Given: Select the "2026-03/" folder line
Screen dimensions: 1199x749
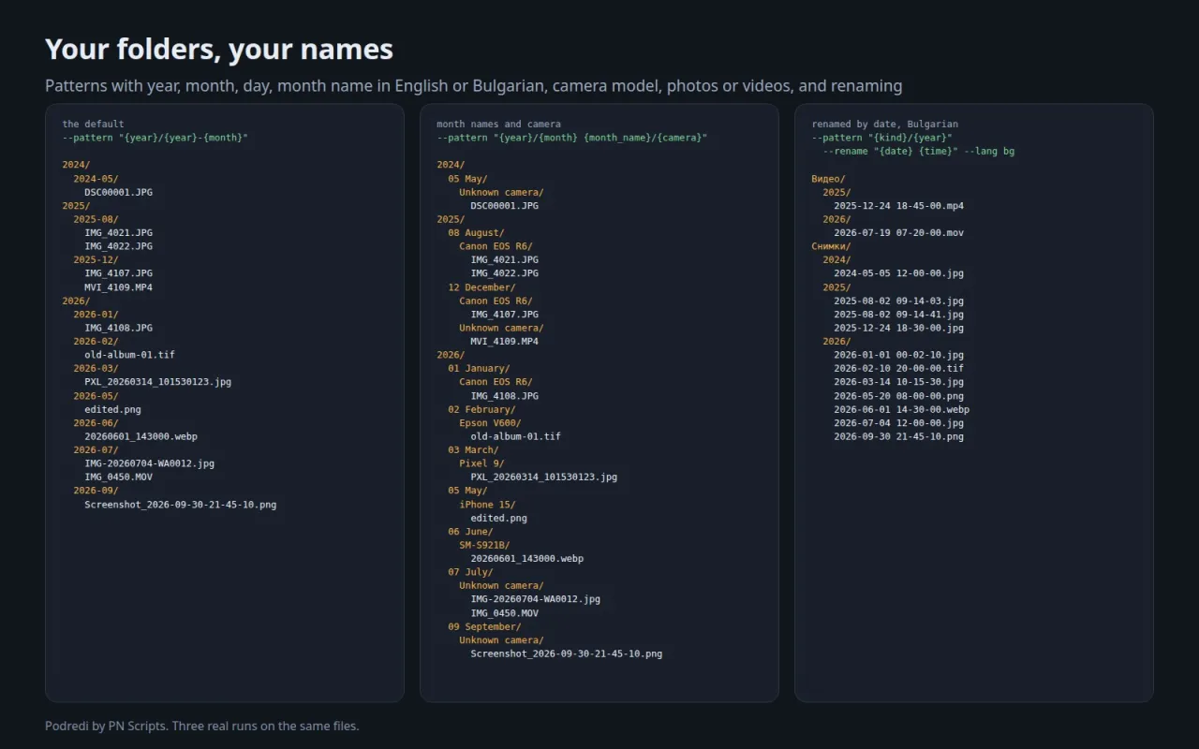Looking at the screenshot, I should click(96, 369).
